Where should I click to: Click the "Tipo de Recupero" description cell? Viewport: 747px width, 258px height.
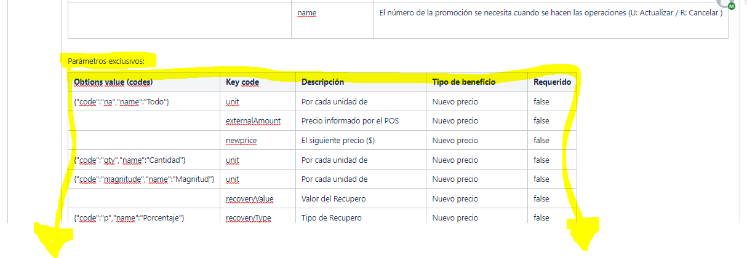coord(331,218)
